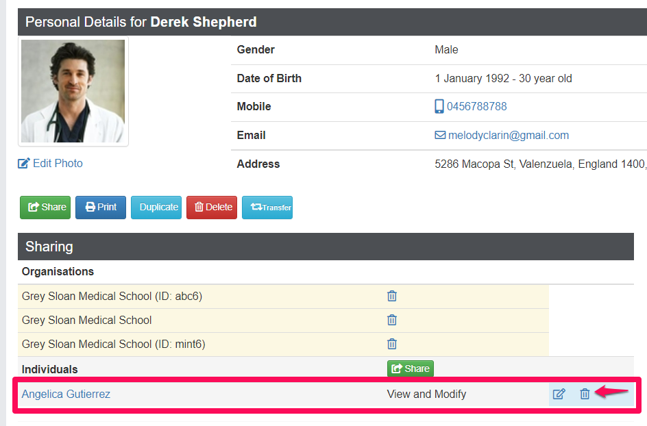Open Angelica Gutierrez profile link

click(x=66, y=394)
